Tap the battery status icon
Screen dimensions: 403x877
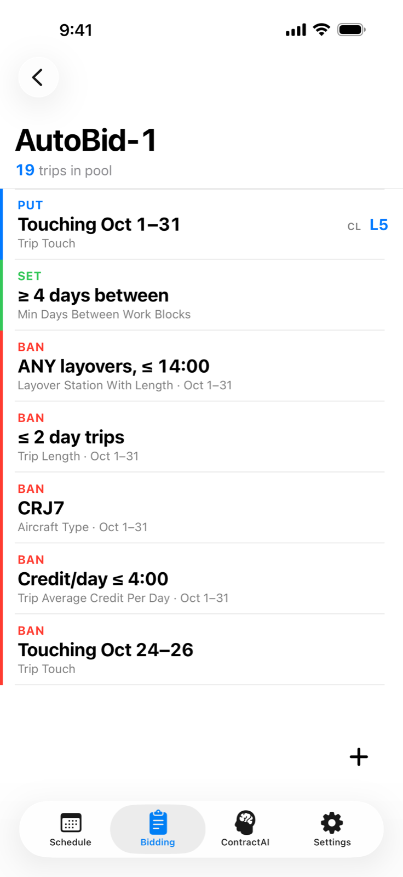click(352, 30)
